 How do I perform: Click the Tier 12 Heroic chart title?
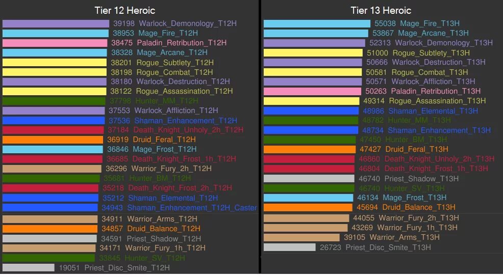(125, 10)
